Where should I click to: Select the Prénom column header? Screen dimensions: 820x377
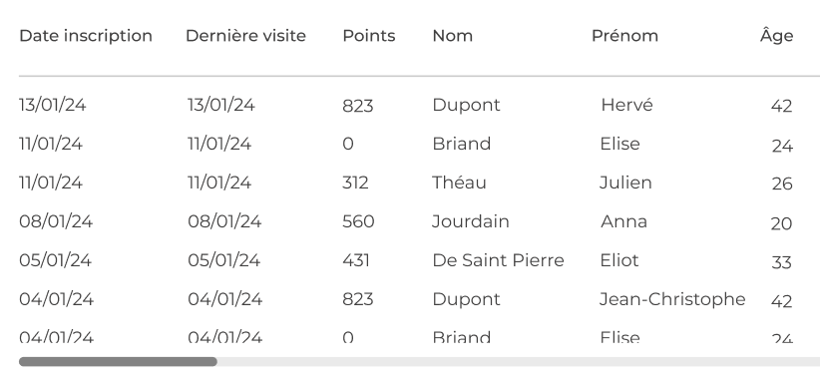pyautogui.click(x=624, y=36)
